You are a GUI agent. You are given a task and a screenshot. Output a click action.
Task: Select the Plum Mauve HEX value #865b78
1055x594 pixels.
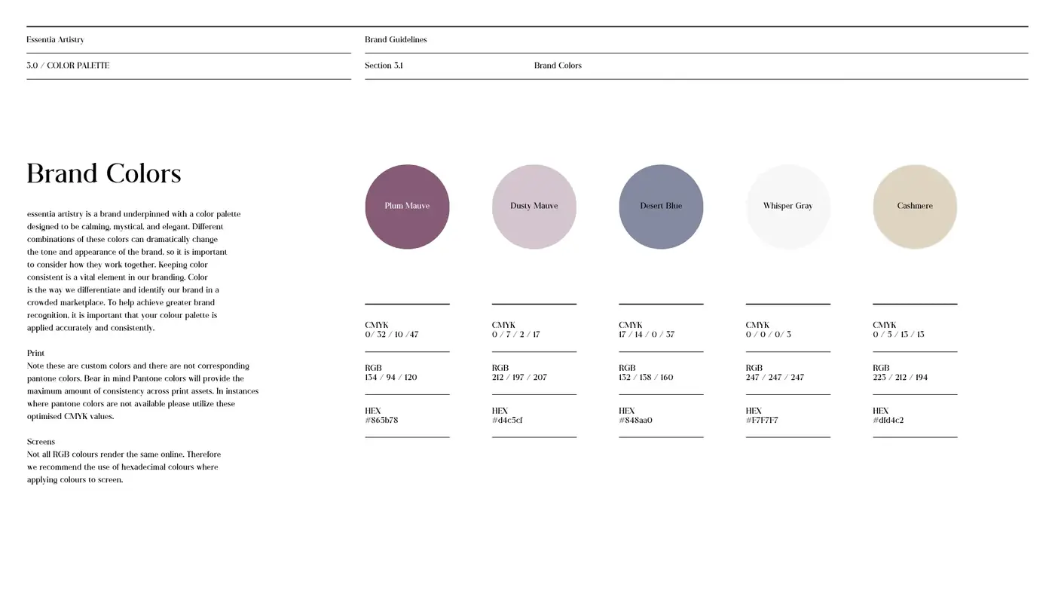click(381, 421)
